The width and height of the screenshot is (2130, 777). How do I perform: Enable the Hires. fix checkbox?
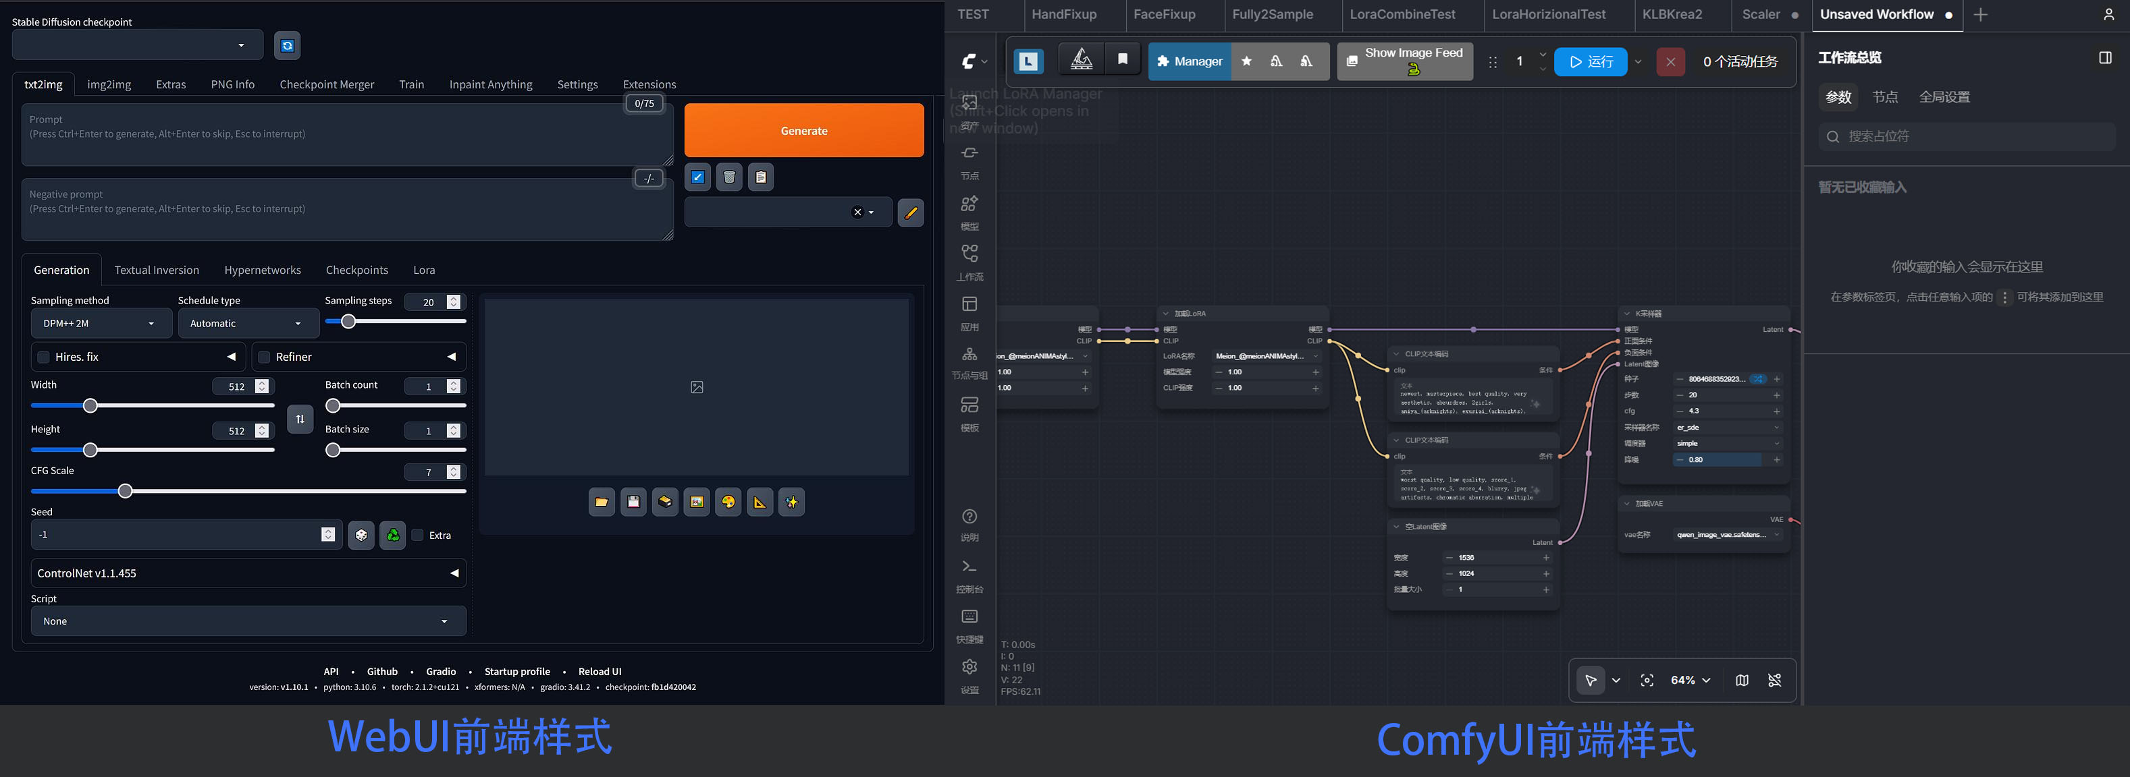point(44,357)
